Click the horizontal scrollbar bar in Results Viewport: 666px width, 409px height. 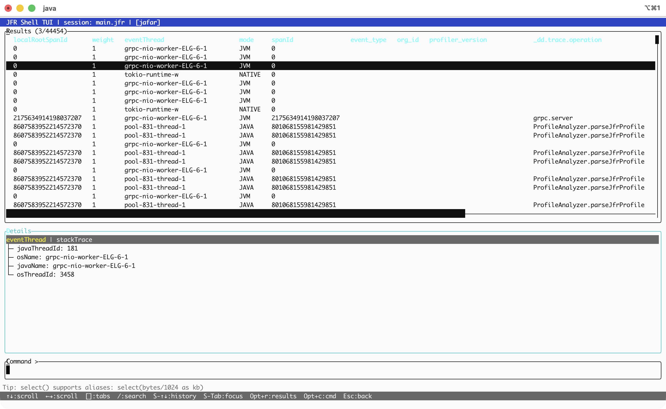click(235, 213)
